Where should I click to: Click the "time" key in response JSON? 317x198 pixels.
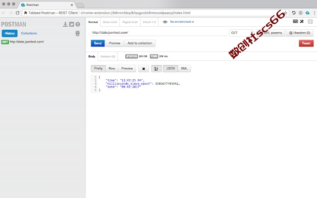111,80
